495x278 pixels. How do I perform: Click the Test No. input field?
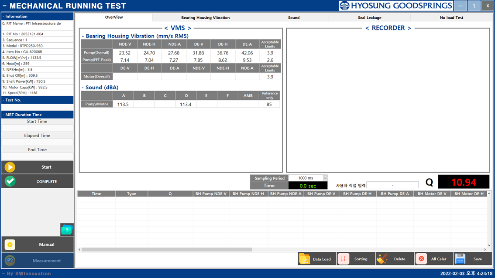coord(37,107)
